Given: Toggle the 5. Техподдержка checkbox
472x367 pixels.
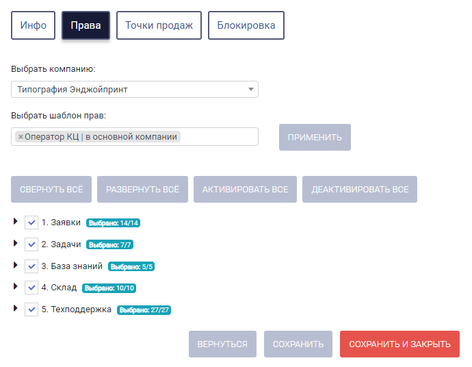Looking at the screenshot, I should point(31,309).
